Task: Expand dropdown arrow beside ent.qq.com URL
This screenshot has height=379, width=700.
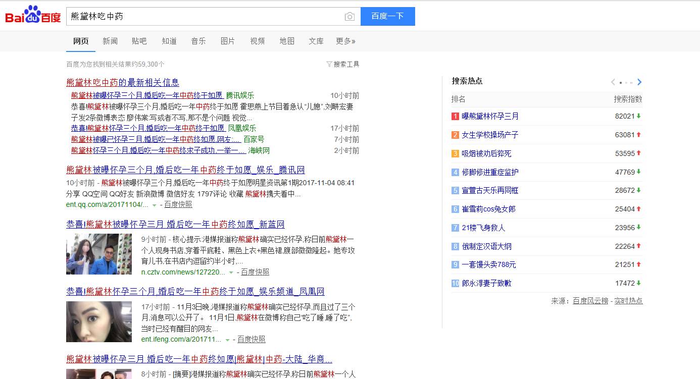Action: pos(155,205)
